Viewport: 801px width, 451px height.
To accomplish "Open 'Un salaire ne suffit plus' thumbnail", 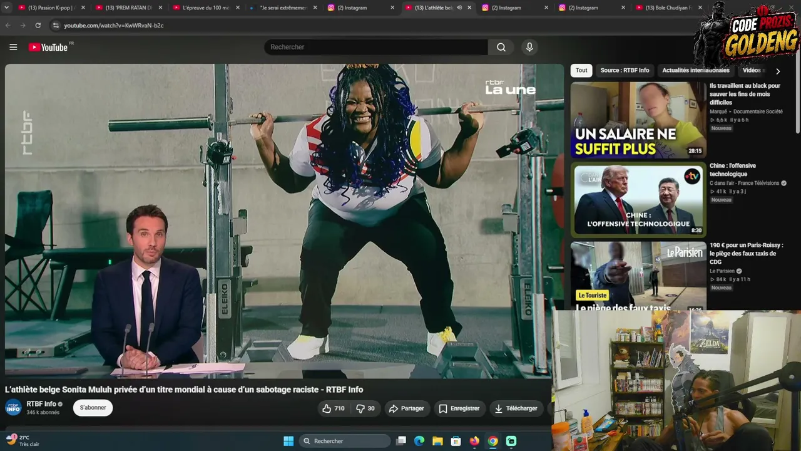I will point(638,120).
